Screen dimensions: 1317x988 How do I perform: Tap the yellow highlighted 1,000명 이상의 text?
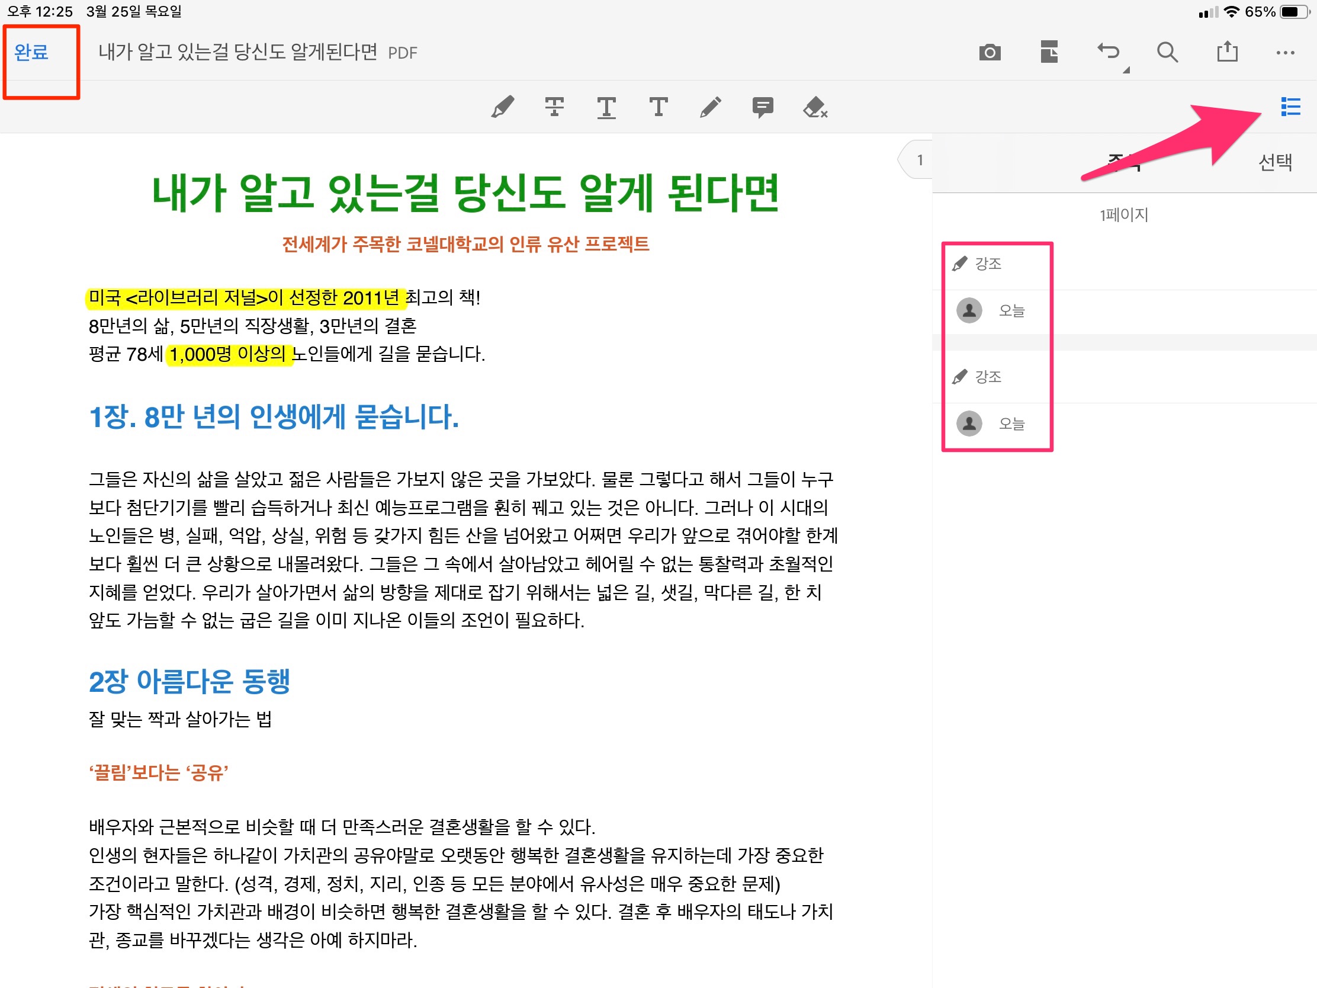(228, 354)
